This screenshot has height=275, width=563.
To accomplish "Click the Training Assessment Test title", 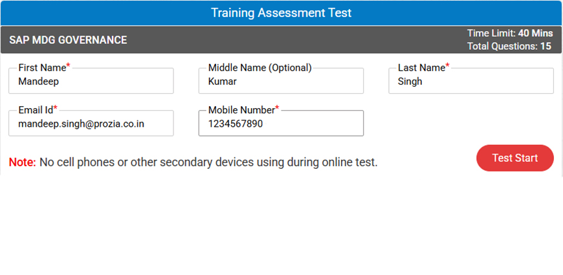I will click(x=281, y=13).
